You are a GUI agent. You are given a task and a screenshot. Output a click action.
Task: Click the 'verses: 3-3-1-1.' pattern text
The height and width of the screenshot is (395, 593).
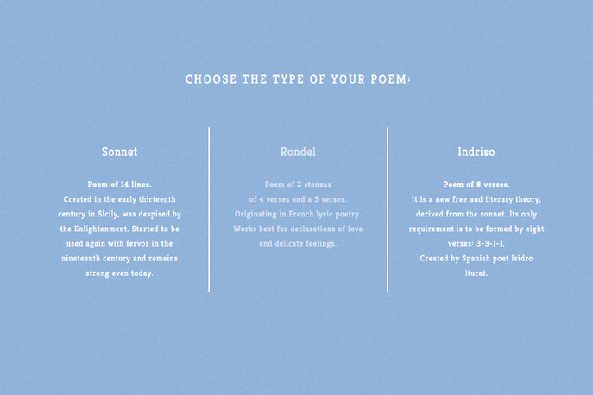476,243
